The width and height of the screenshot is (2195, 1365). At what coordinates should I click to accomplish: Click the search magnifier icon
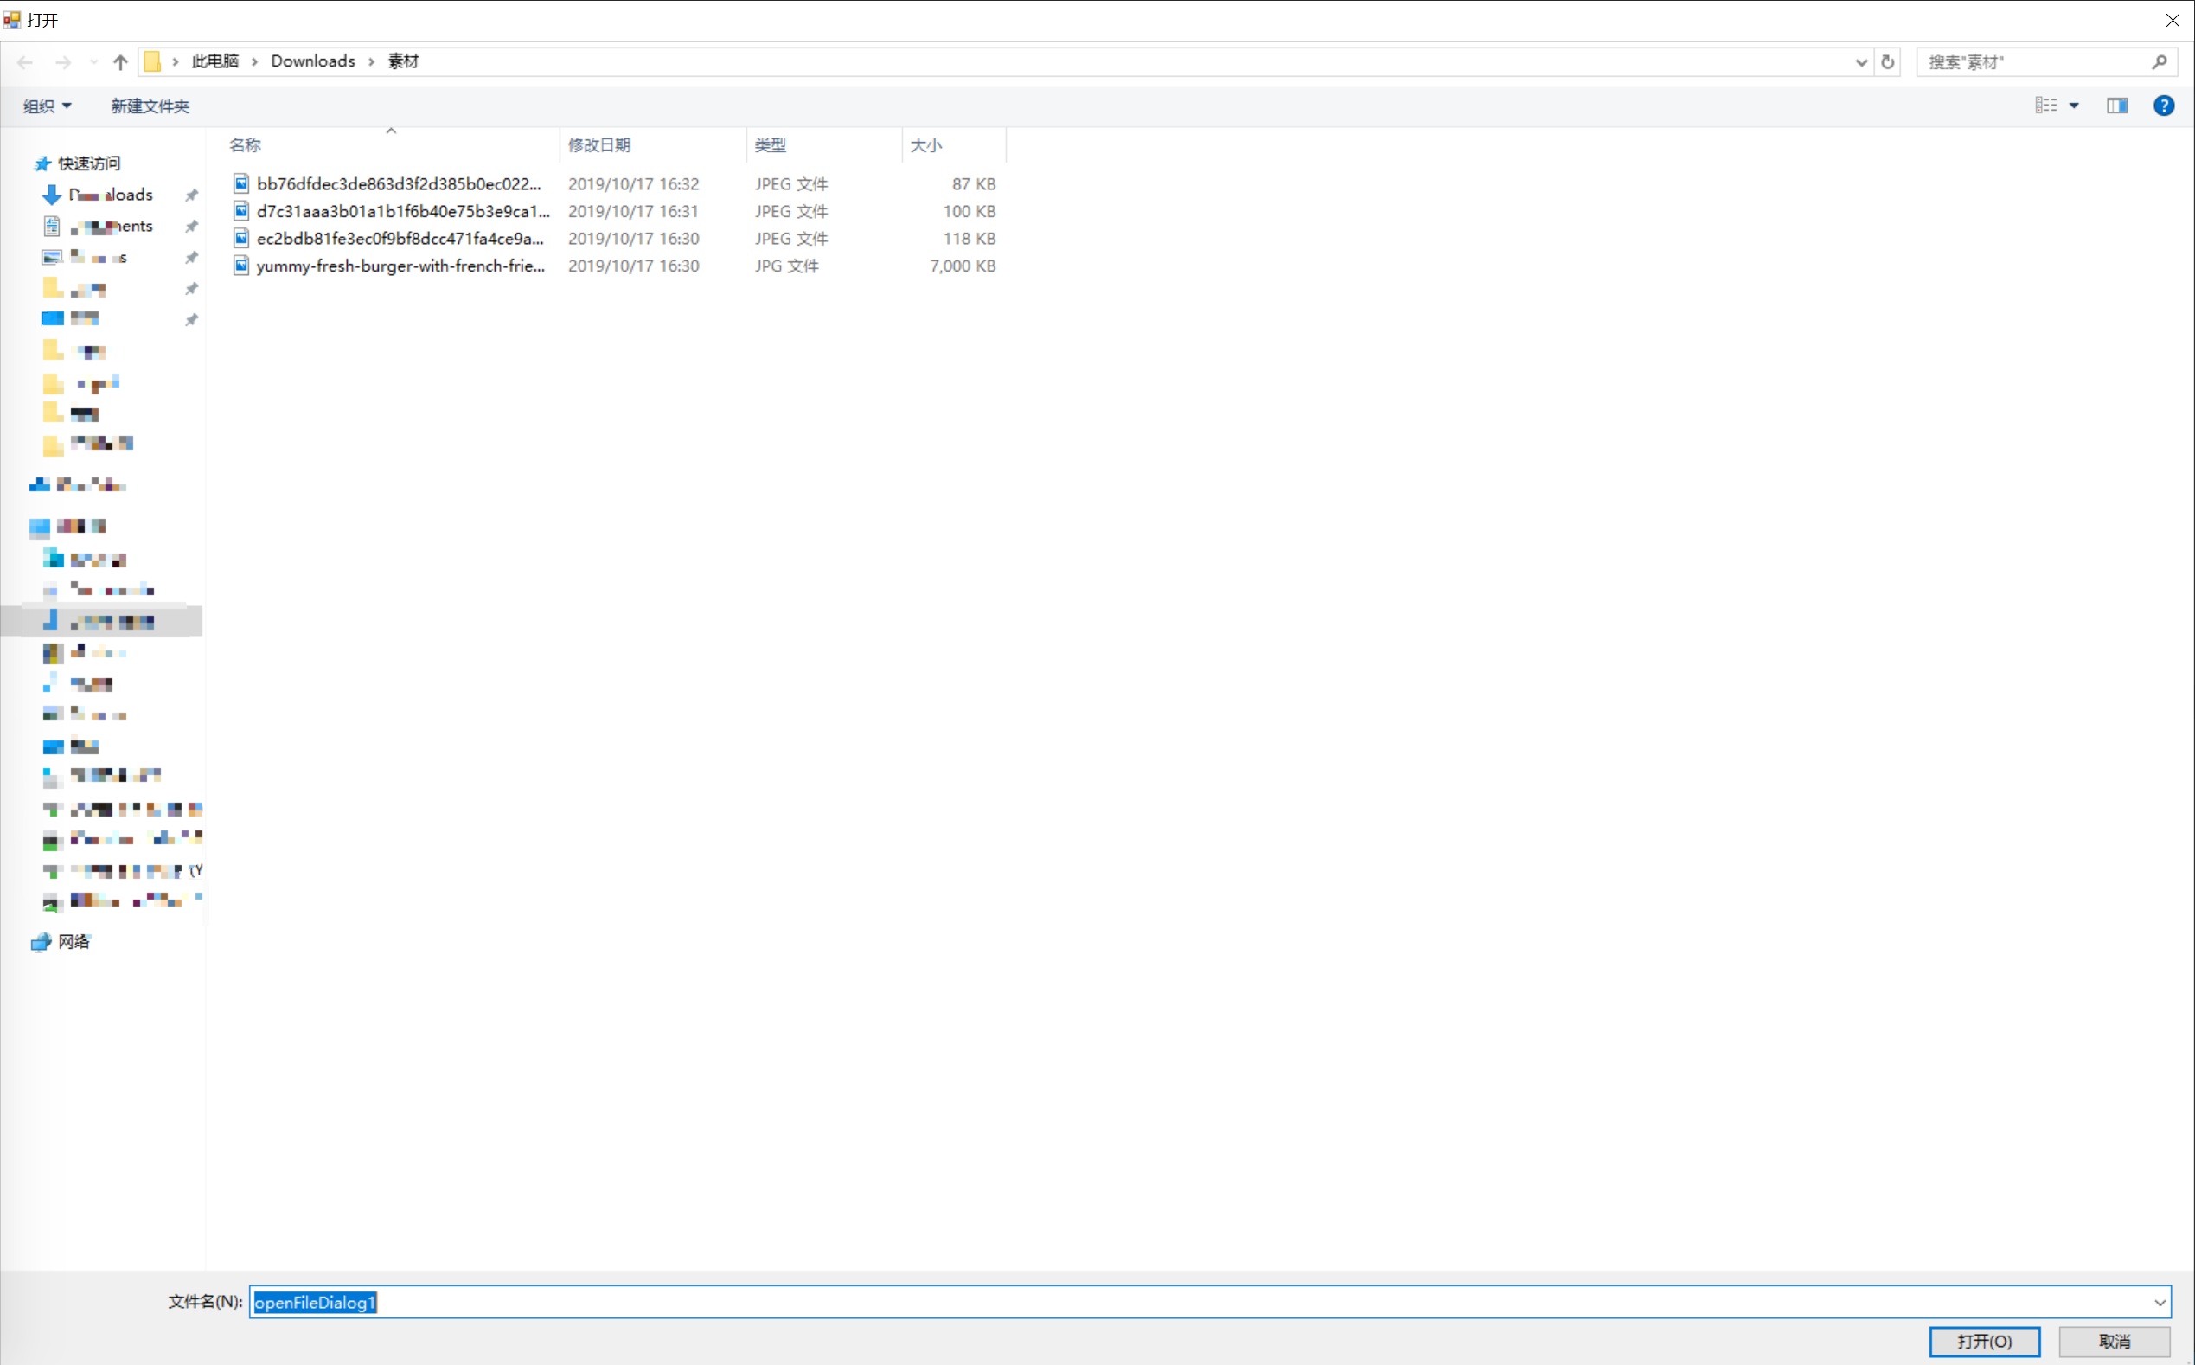2159,61
